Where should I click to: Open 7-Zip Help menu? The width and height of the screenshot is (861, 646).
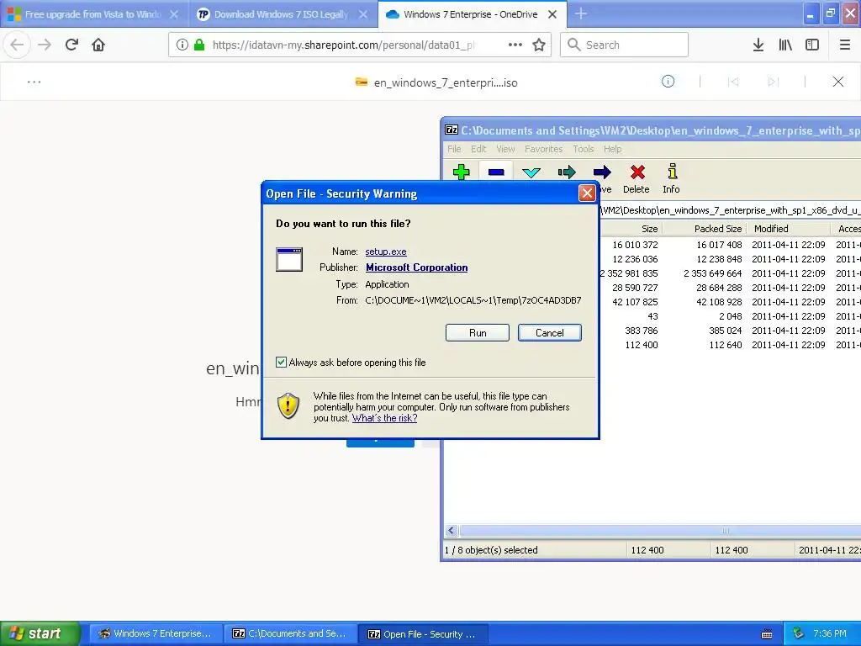point(613,149)
